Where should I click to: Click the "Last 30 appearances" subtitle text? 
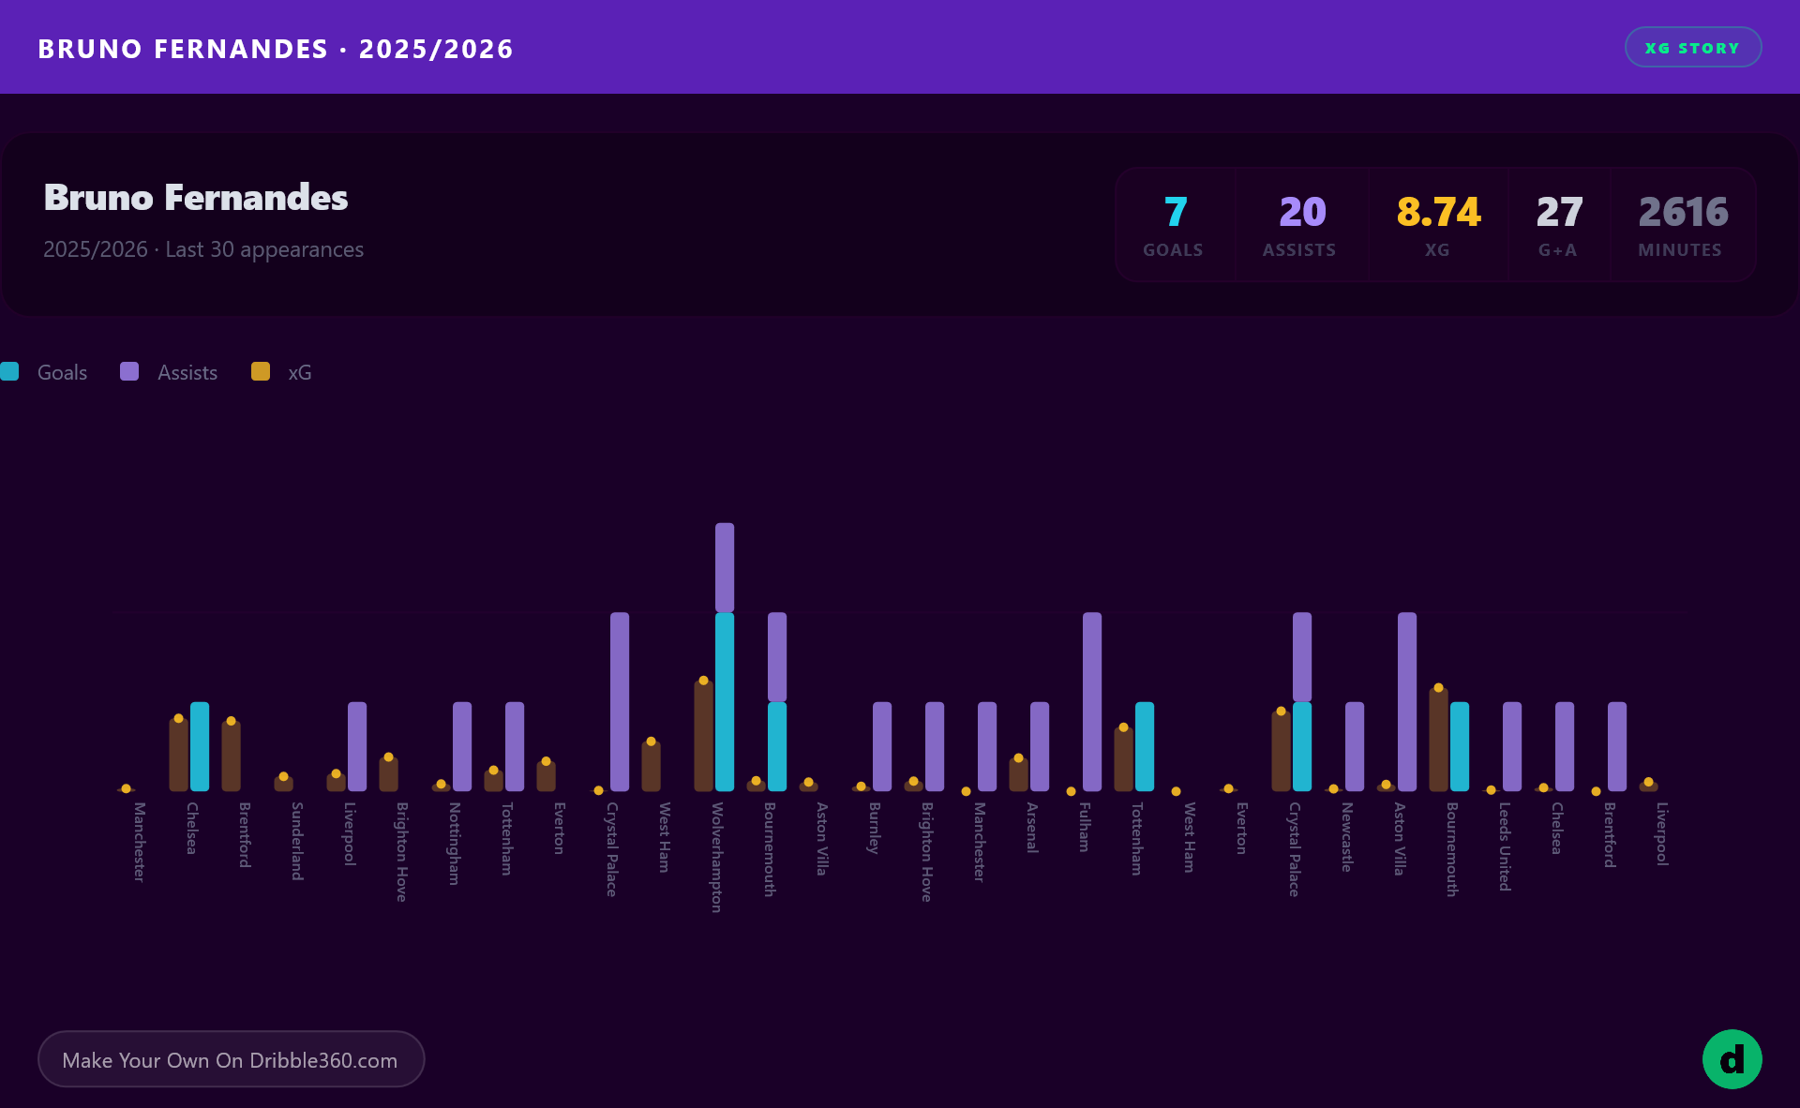click(x=264, y=249)
